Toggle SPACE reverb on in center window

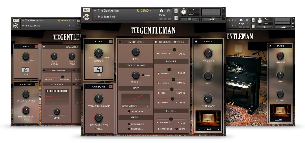coord(196,41)
